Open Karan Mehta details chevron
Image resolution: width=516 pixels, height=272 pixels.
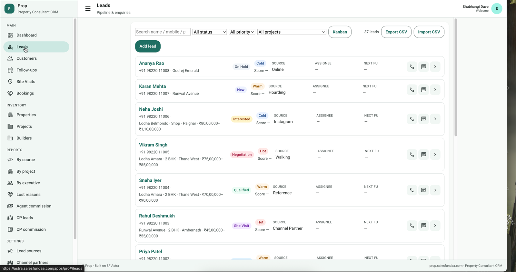pos(435,90)
